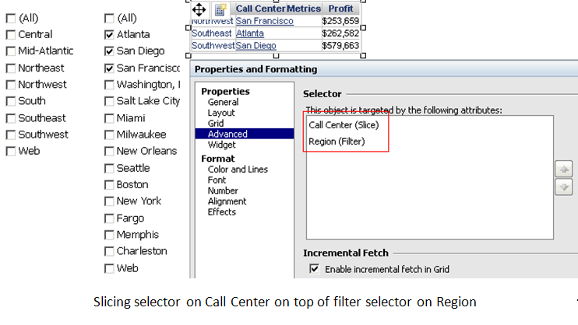Click the grid properties icon beside move handle
578x325 pixels.
tap(220, 9)
